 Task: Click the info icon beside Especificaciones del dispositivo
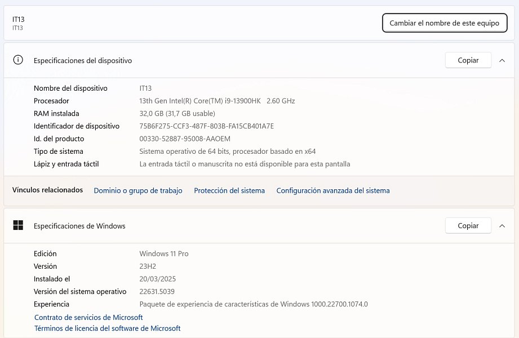tap(18, 60)
